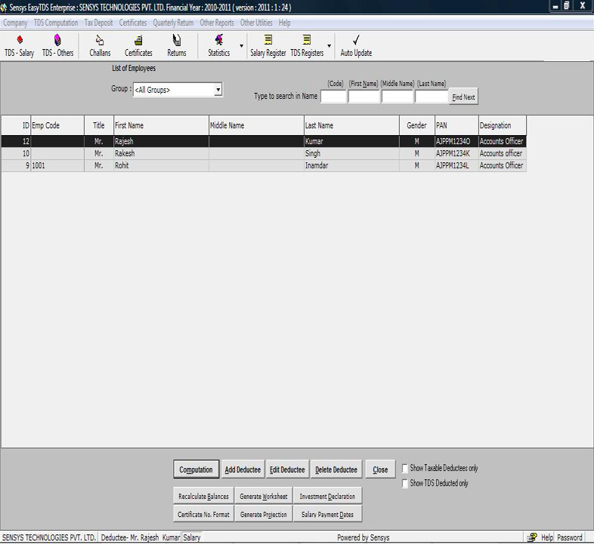Click the Emp Code column header
Viewport: 594px width, 545px height.
coord(57,125)
